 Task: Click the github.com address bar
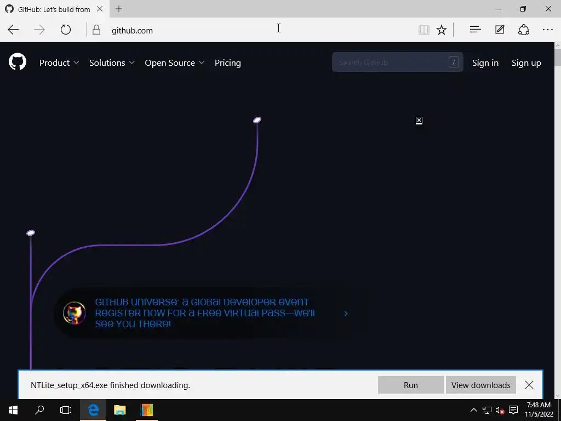[250, 30]
